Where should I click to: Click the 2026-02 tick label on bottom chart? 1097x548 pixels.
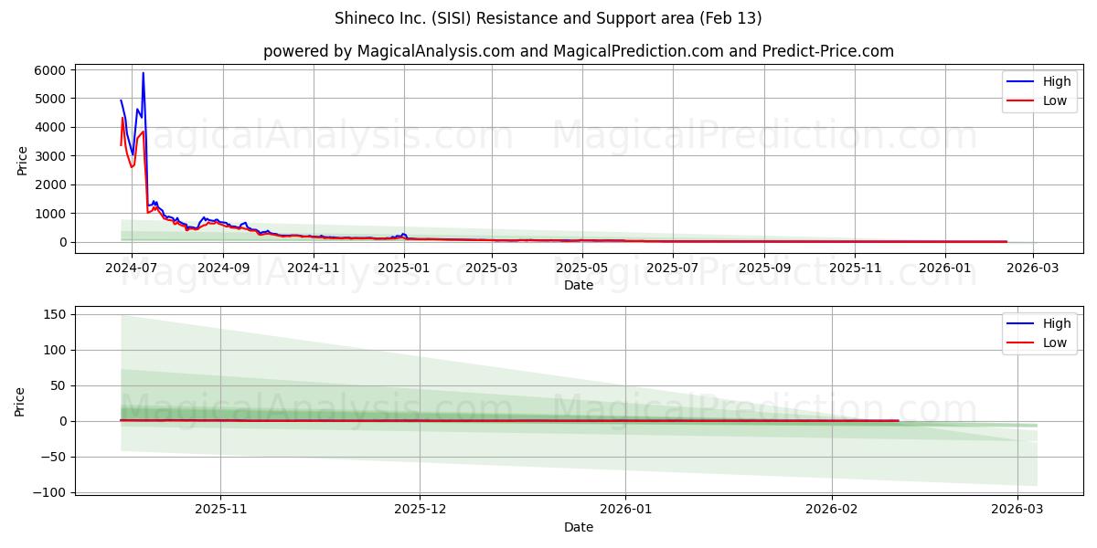832,510
